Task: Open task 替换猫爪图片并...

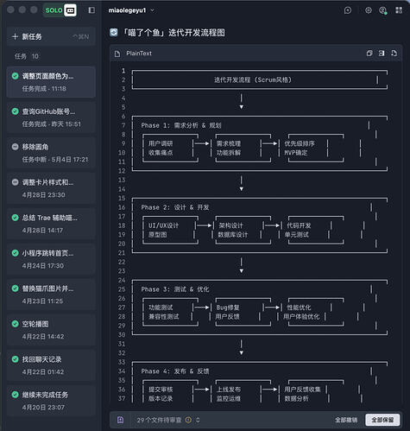Action: pyautogui.click(x=51, y=295)
